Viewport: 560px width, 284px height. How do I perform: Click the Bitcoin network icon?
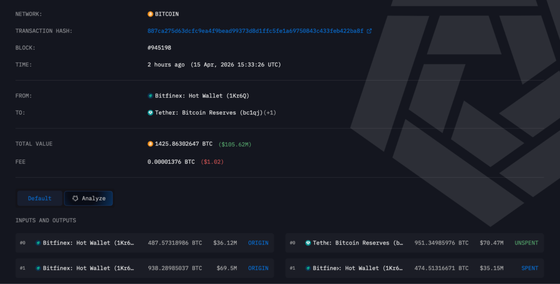(150, 14)
